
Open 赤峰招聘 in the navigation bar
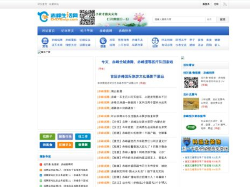106,31
